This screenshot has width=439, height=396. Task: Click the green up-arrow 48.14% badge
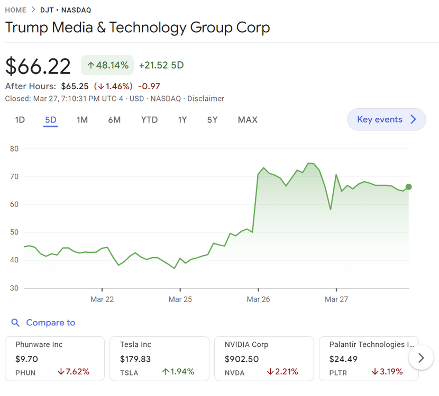107,65
